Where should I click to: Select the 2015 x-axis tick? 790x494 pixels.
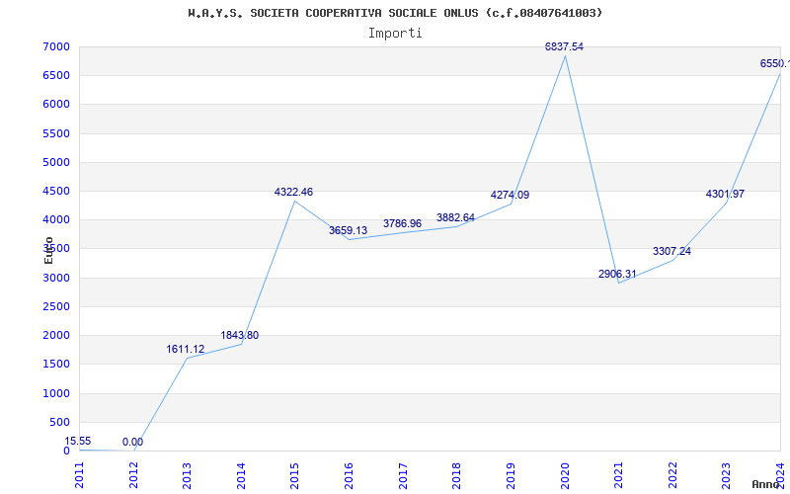click(x=294, y=475)
